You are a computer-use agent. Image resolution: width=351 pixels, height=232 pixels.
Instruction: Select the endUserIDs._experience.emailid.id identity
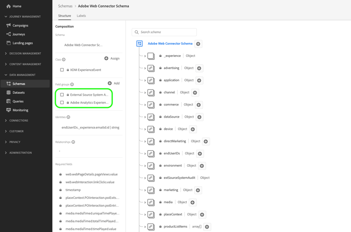[90, 127]
